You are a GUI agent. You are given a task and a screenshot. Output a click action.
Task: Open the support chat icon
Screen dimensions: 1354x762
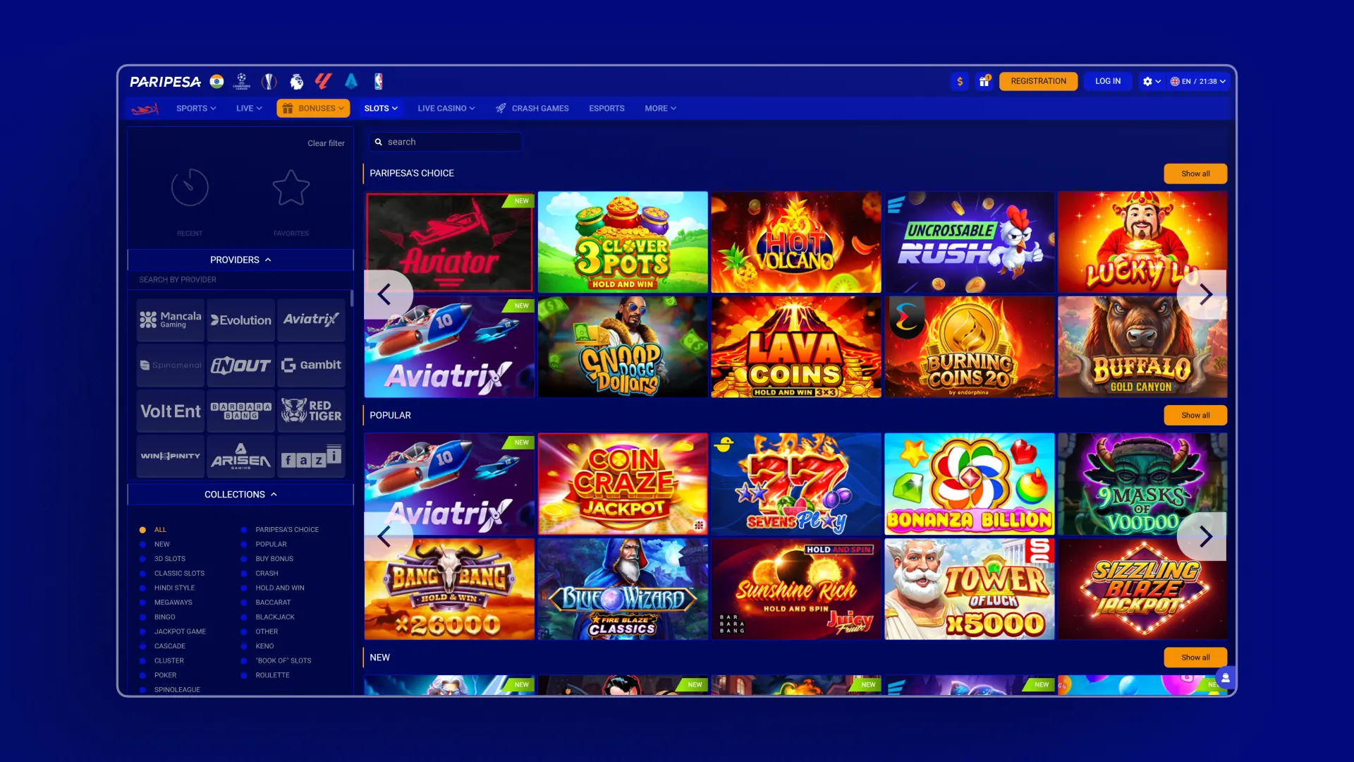[1226, 678]
